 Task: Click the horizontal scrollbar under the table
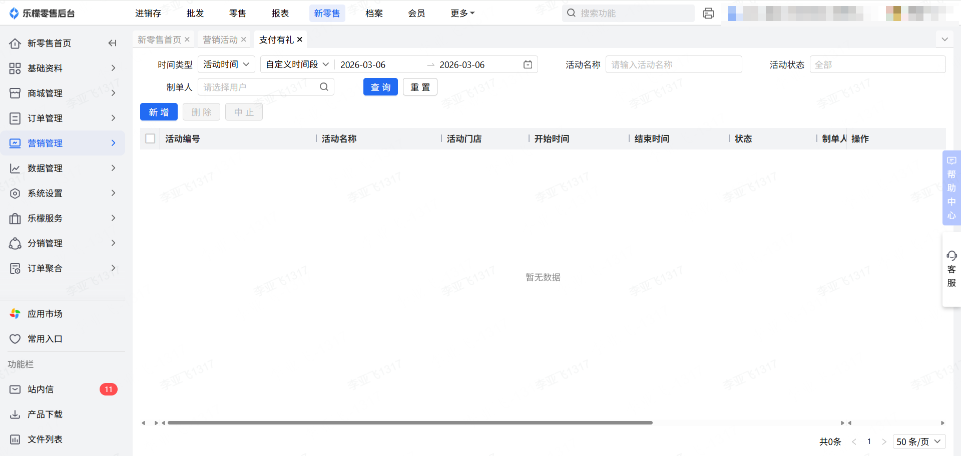click(x=410, y=423)
